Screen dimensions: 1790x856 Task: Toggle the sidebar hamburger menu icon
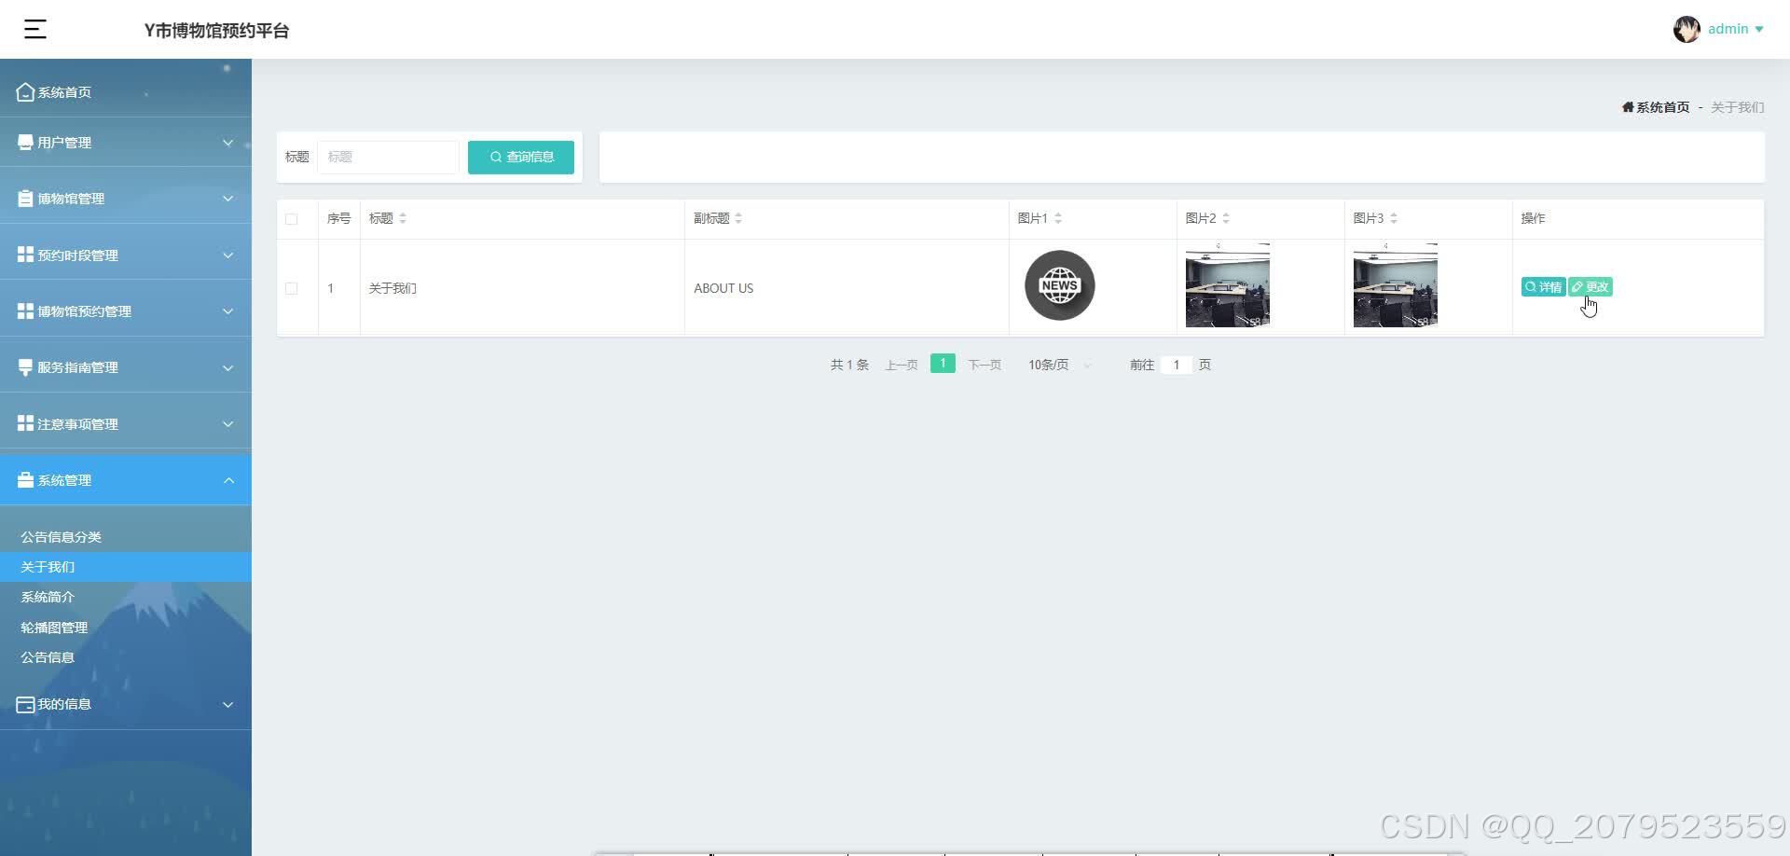click(35, 29)
